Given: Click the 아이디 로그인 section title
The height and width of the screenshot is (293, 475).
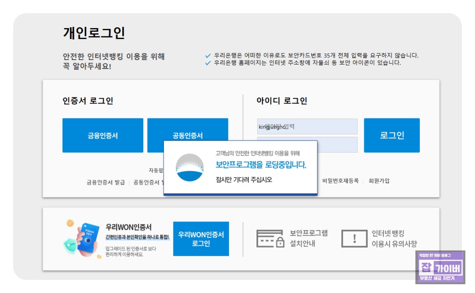Looking at the screenshot, I should (282, 101).
